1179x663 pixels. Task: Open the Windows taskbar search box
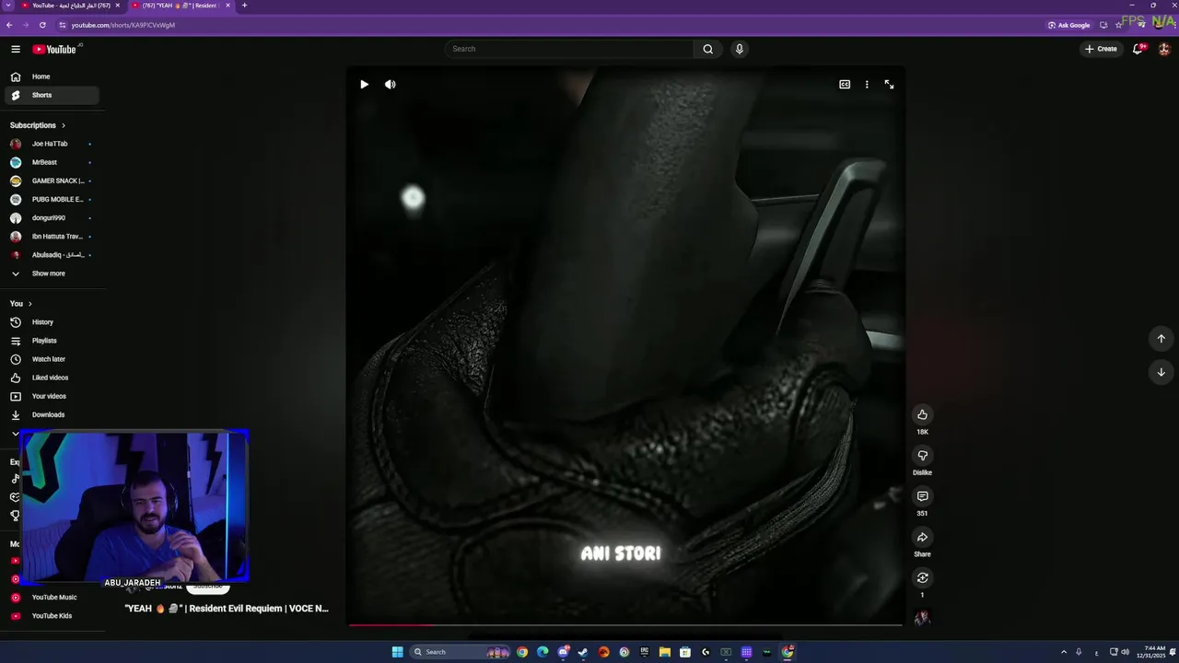[x=461, y=652]
